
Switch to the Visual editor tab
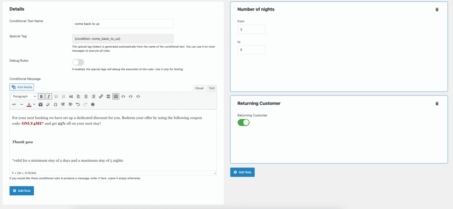[199, 88]
